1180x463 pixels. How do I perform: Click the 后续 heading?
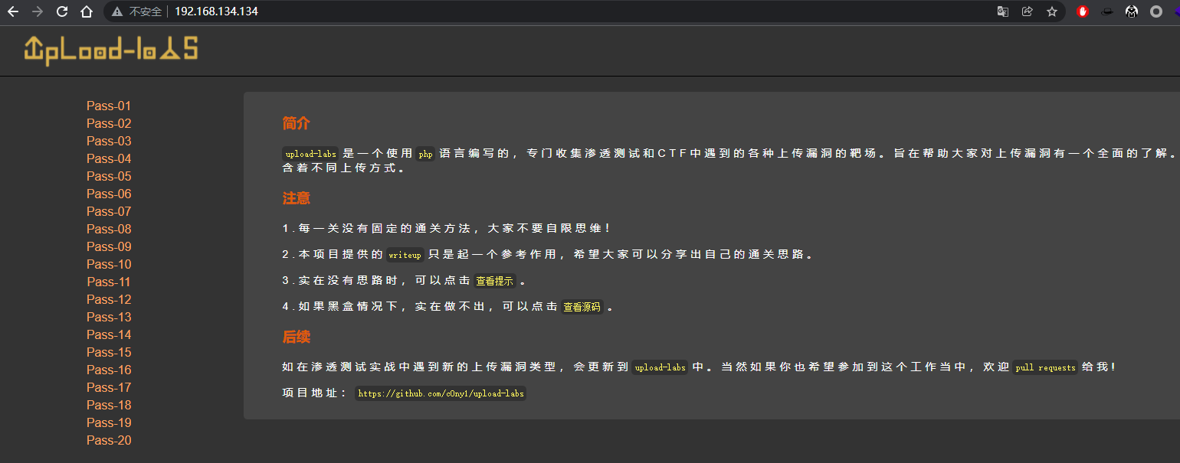coord(296,337)
